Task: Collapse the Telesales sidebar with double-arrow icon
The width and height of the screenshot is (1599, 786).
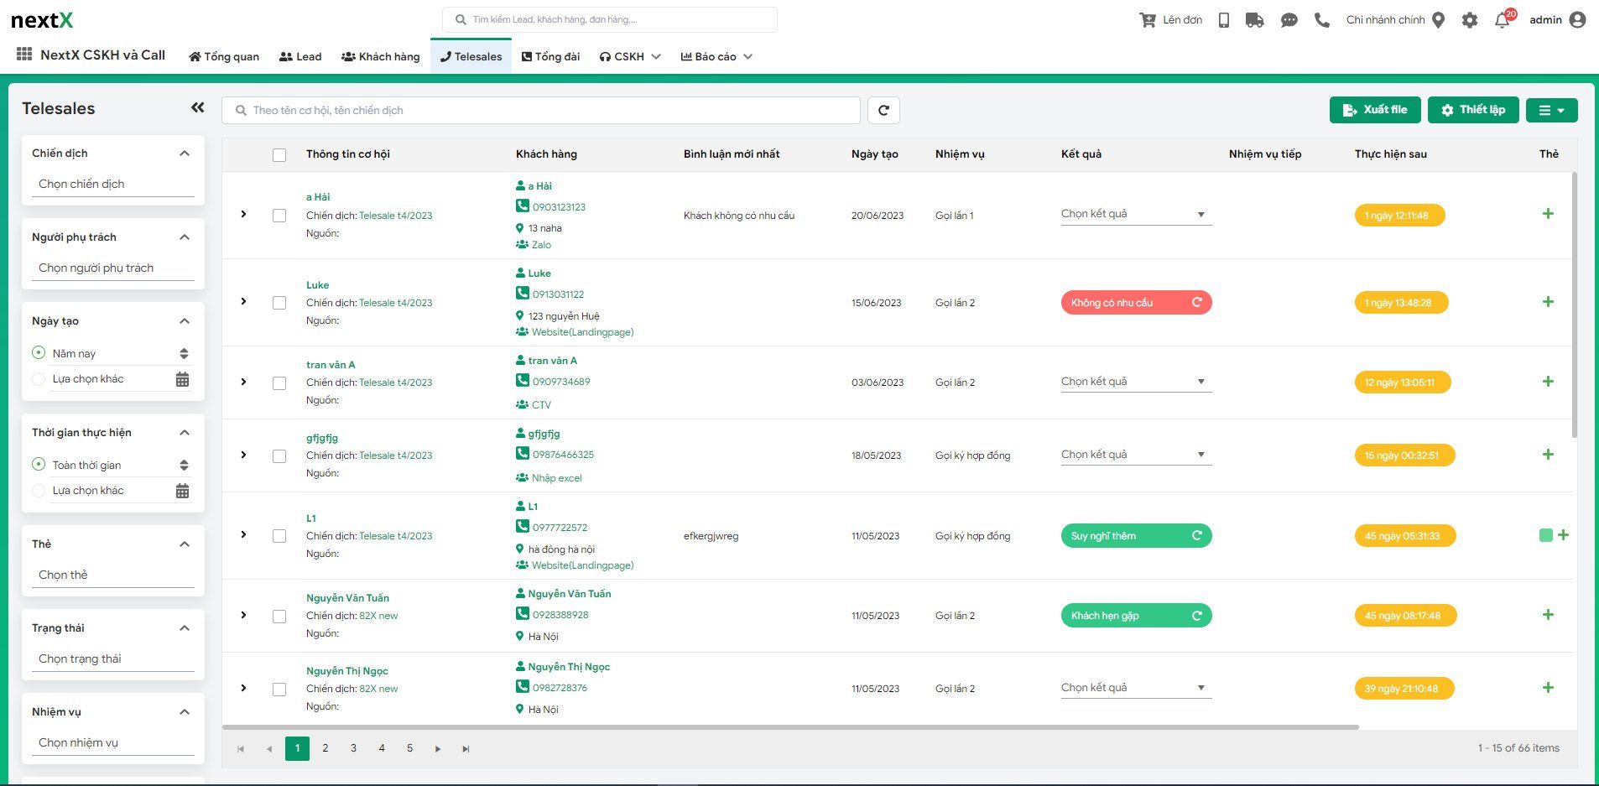Action: point(198,107)
